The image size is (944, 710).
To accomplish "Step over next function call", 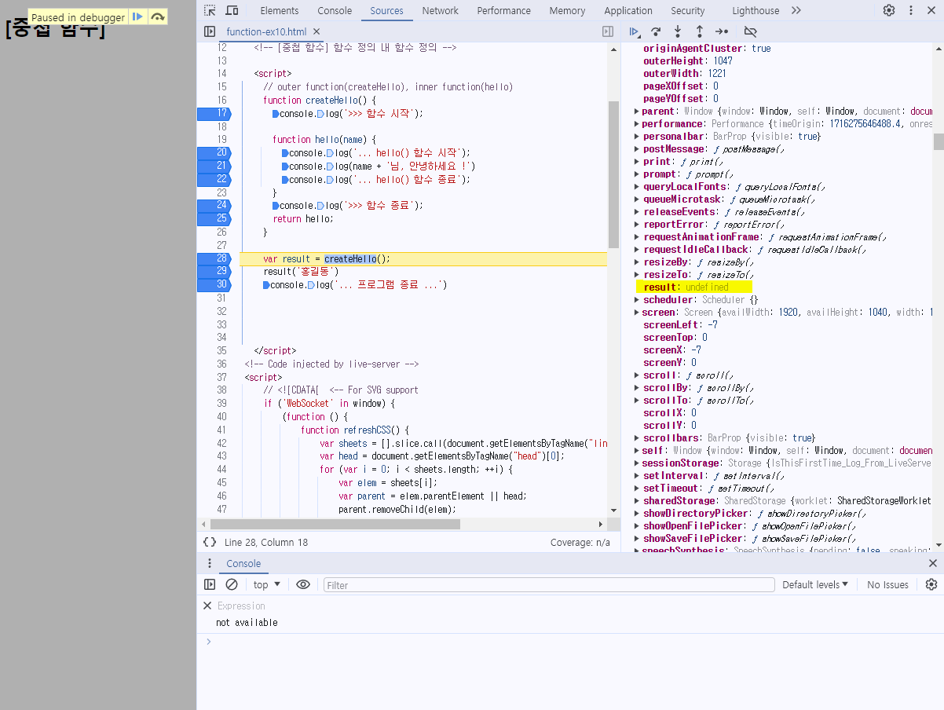I will (x=656, y=31).
